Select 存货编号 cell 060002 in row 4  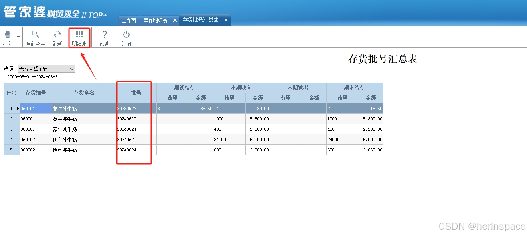click(36, 140)
